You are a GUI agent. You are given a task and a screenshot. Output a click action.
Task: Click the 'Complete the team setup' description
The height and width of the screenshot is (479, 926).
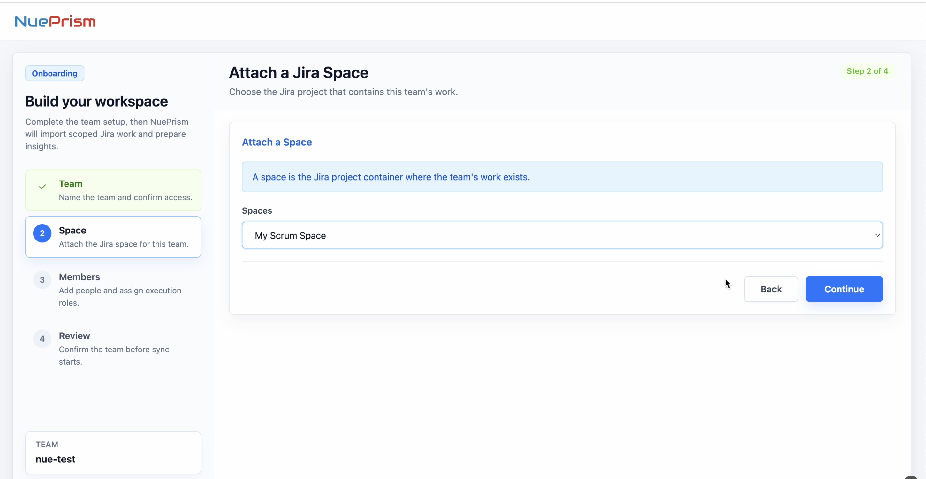coord(107,134)
